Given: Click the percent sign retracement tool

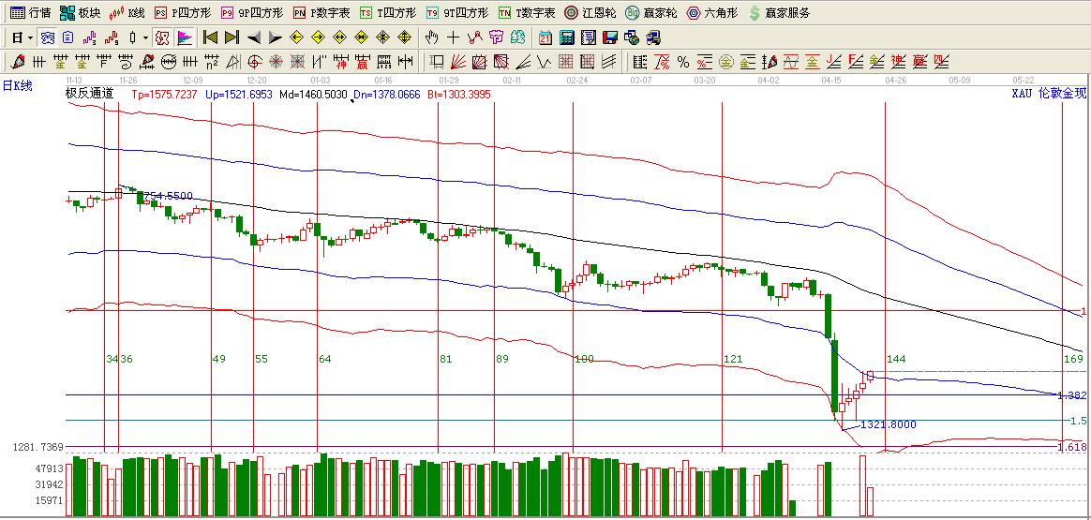Looking at the screenshot, I should 683,62.
